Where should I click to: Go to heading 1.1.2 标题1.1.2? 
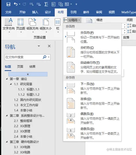pyautogui.click(x=29, y=94)
